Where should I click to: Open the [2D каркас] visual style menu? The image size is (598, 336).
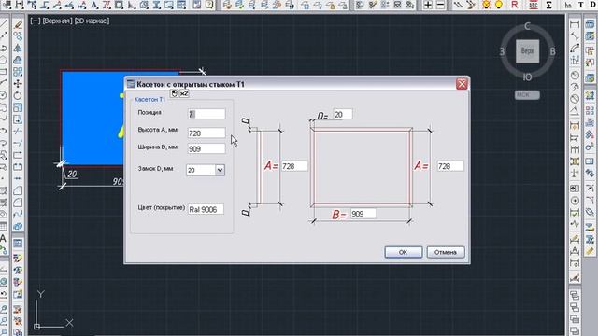point(92,21)
